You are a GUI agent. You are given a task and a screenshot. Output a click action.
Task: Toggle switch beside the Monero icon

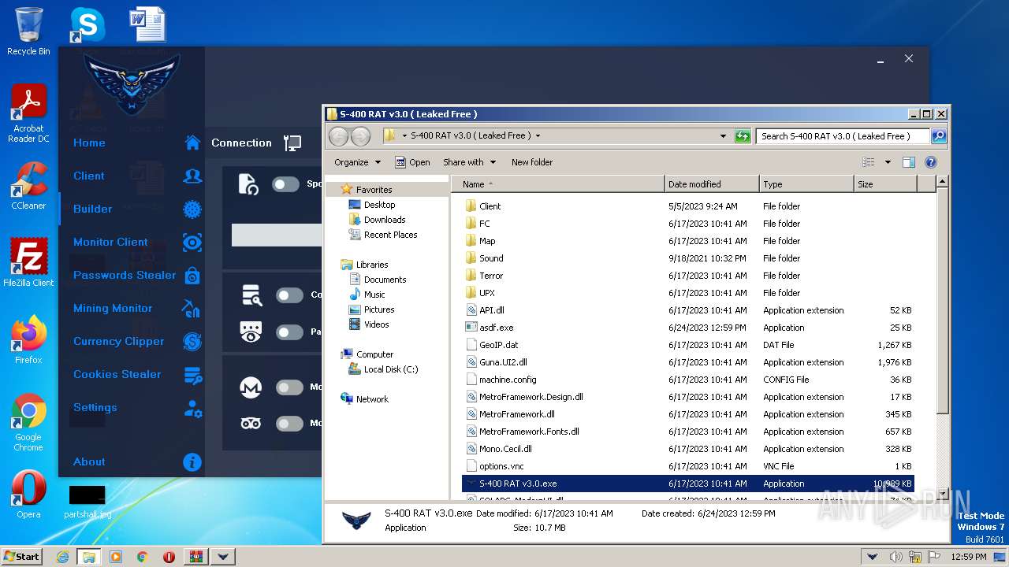(289, 387)
